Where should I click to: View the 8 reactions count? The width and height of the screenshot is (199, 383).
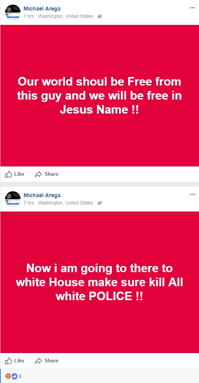[20, 376]
